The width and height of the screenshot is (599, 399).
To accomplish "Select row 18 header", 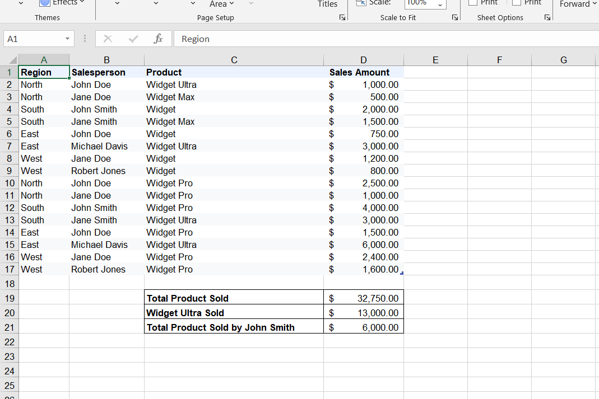I will click(x=9, y=283).
